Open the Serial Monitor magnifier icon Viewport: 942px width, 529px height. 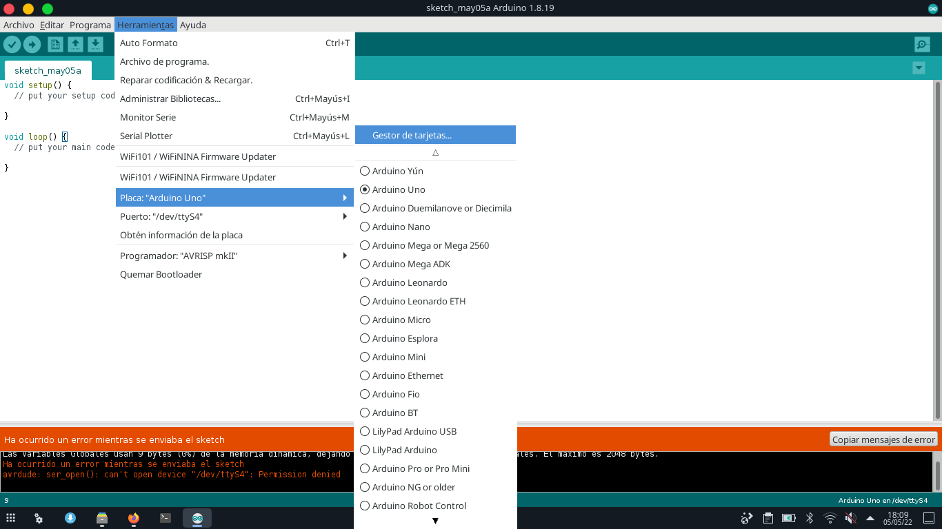[922, 45]
